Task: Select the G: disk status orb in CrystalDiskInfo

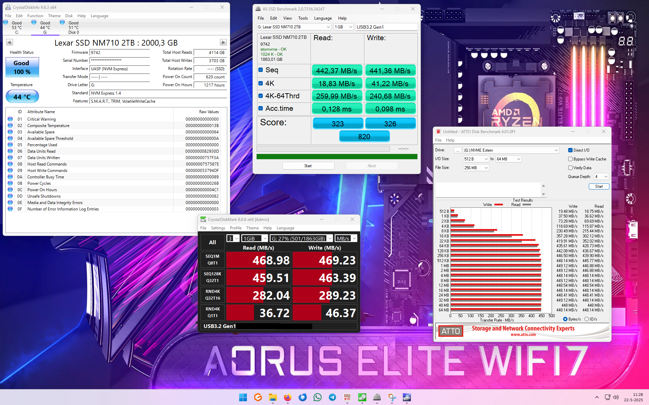Action: (34, 22)
